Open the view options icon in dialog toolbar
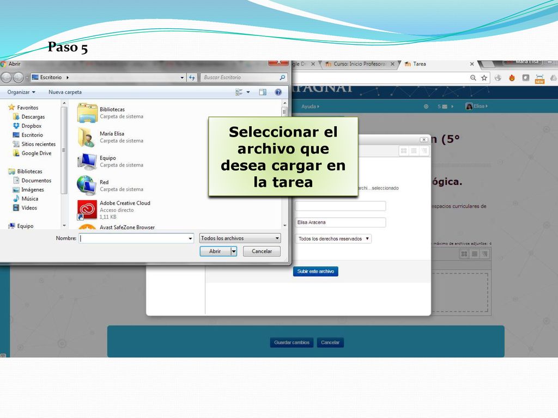 pos(239,92)
